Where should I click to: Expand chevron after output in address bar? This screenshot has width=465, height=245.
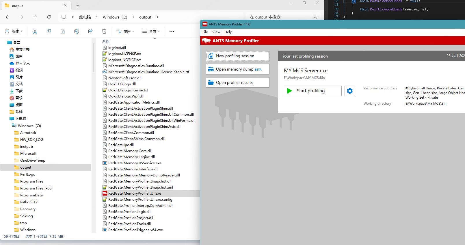pyautogui.click(x=157, y=17)
